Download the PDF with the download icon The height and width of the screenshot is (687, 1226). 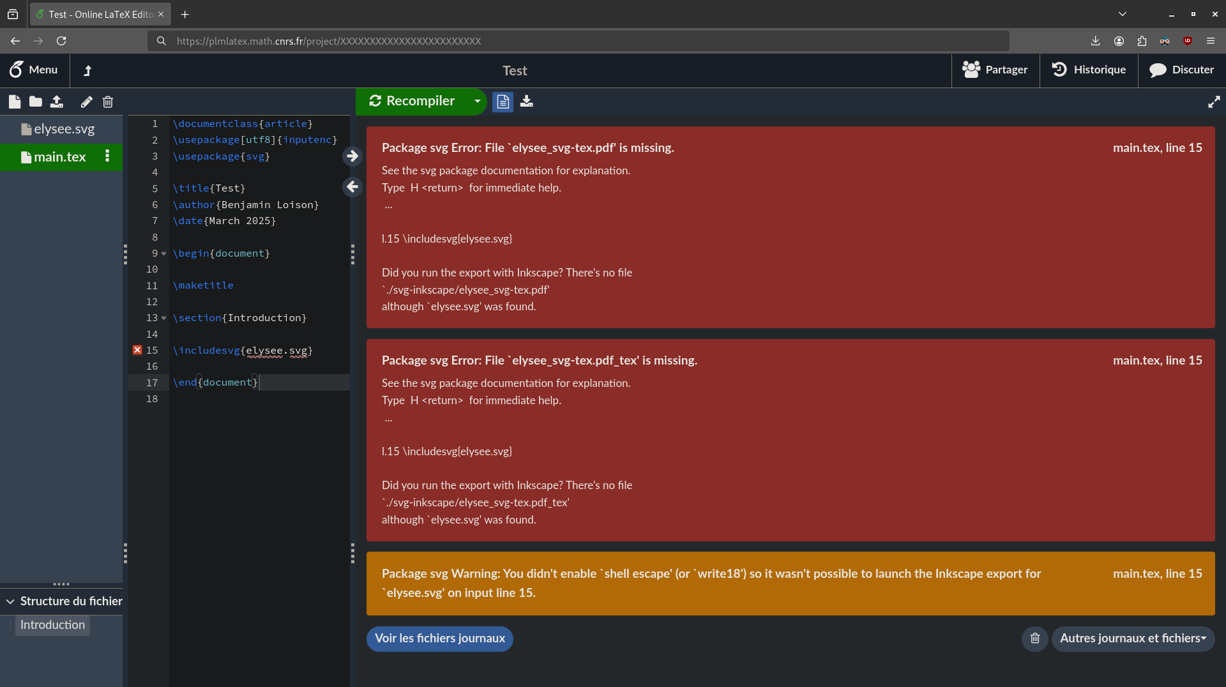pos(527,102)
